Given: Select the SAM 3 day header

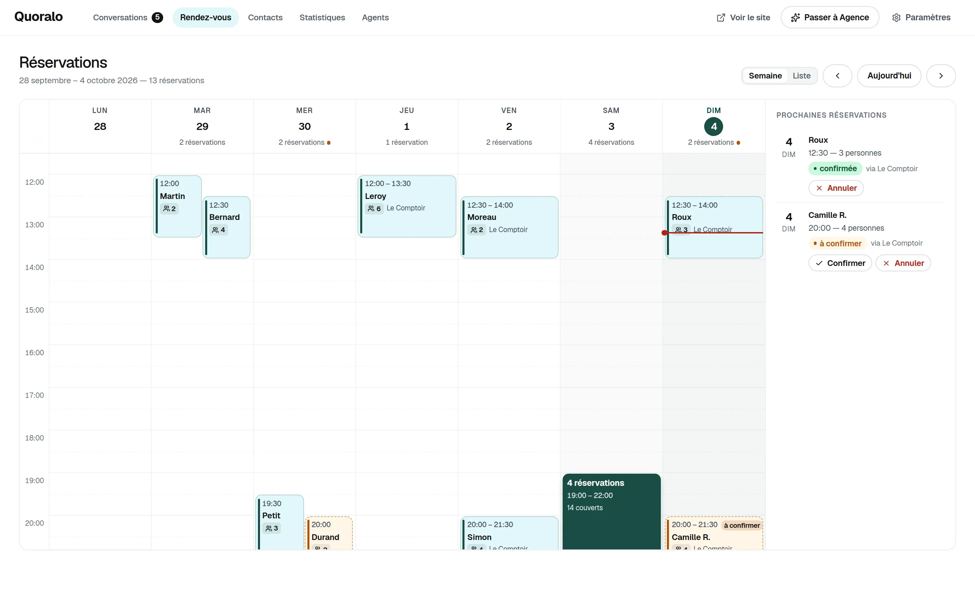Looking at the screenshot, I should point(611,126).
